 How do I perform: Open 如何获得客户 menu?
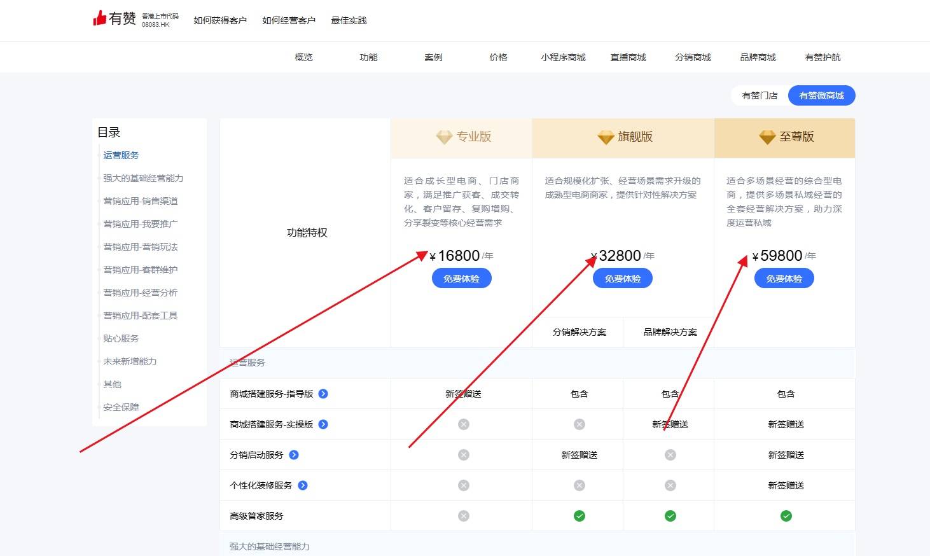(x=220, y=20)
